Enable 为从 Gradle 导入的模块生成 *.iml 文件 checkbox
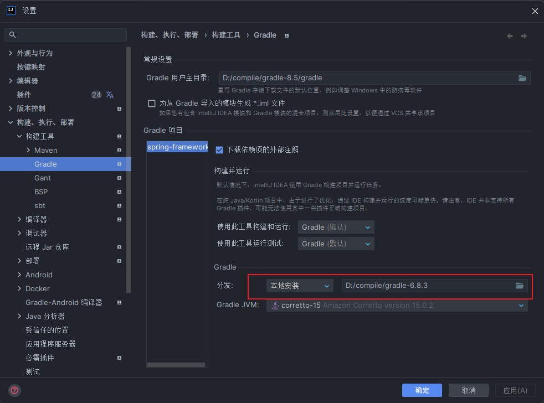Image resolution: width=544 pixels, height=403 pixels. click(x=152, y=104)
